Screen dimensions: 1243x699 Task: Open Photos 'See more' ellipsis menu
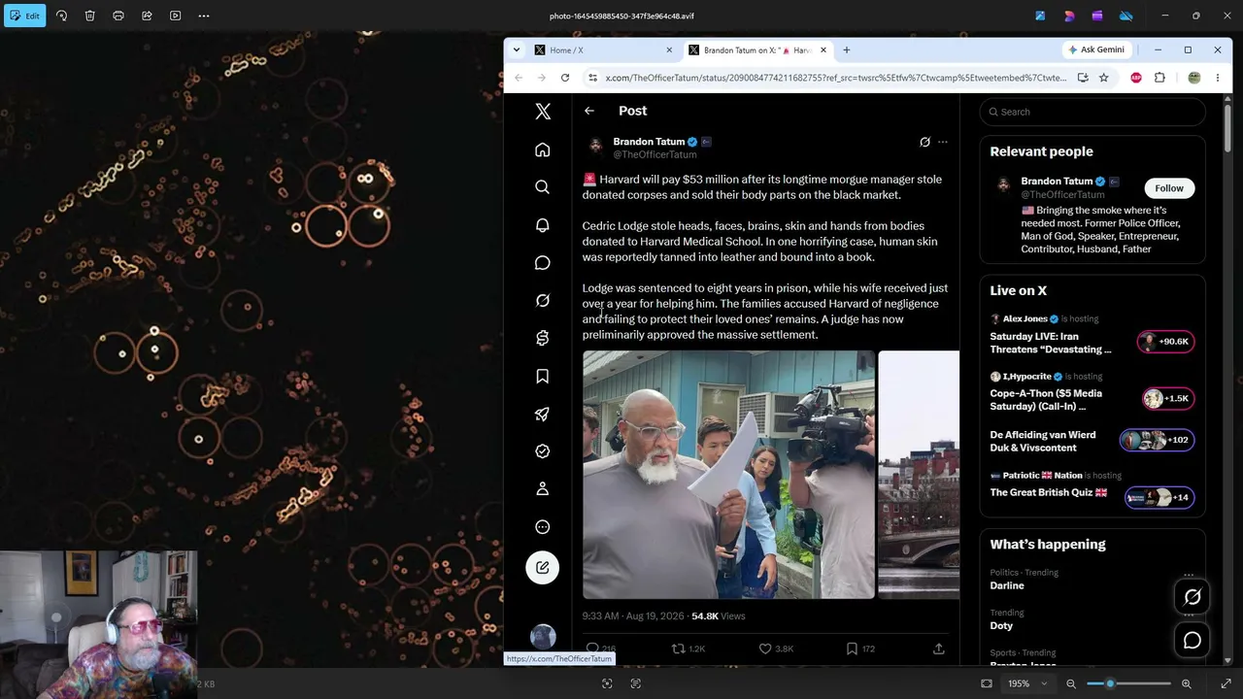coord(204,16)
